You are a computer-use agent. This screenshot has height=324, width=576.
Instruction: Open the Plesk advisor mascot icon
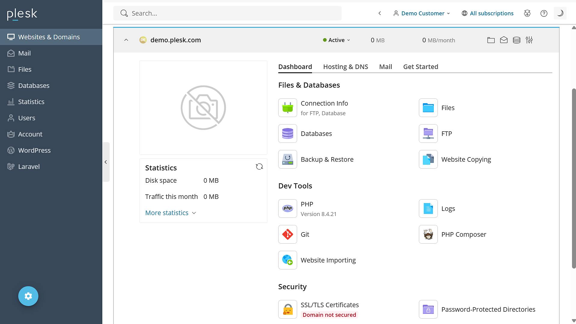pyautogui.click(x=527, y=13)
